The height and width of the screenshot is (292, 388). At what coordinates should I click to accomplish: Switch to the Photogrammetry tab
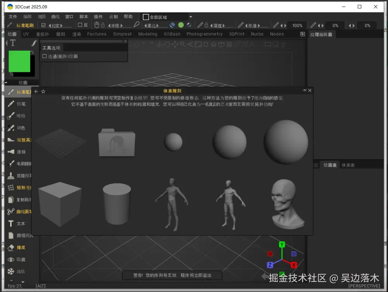(x=204, y=34)
